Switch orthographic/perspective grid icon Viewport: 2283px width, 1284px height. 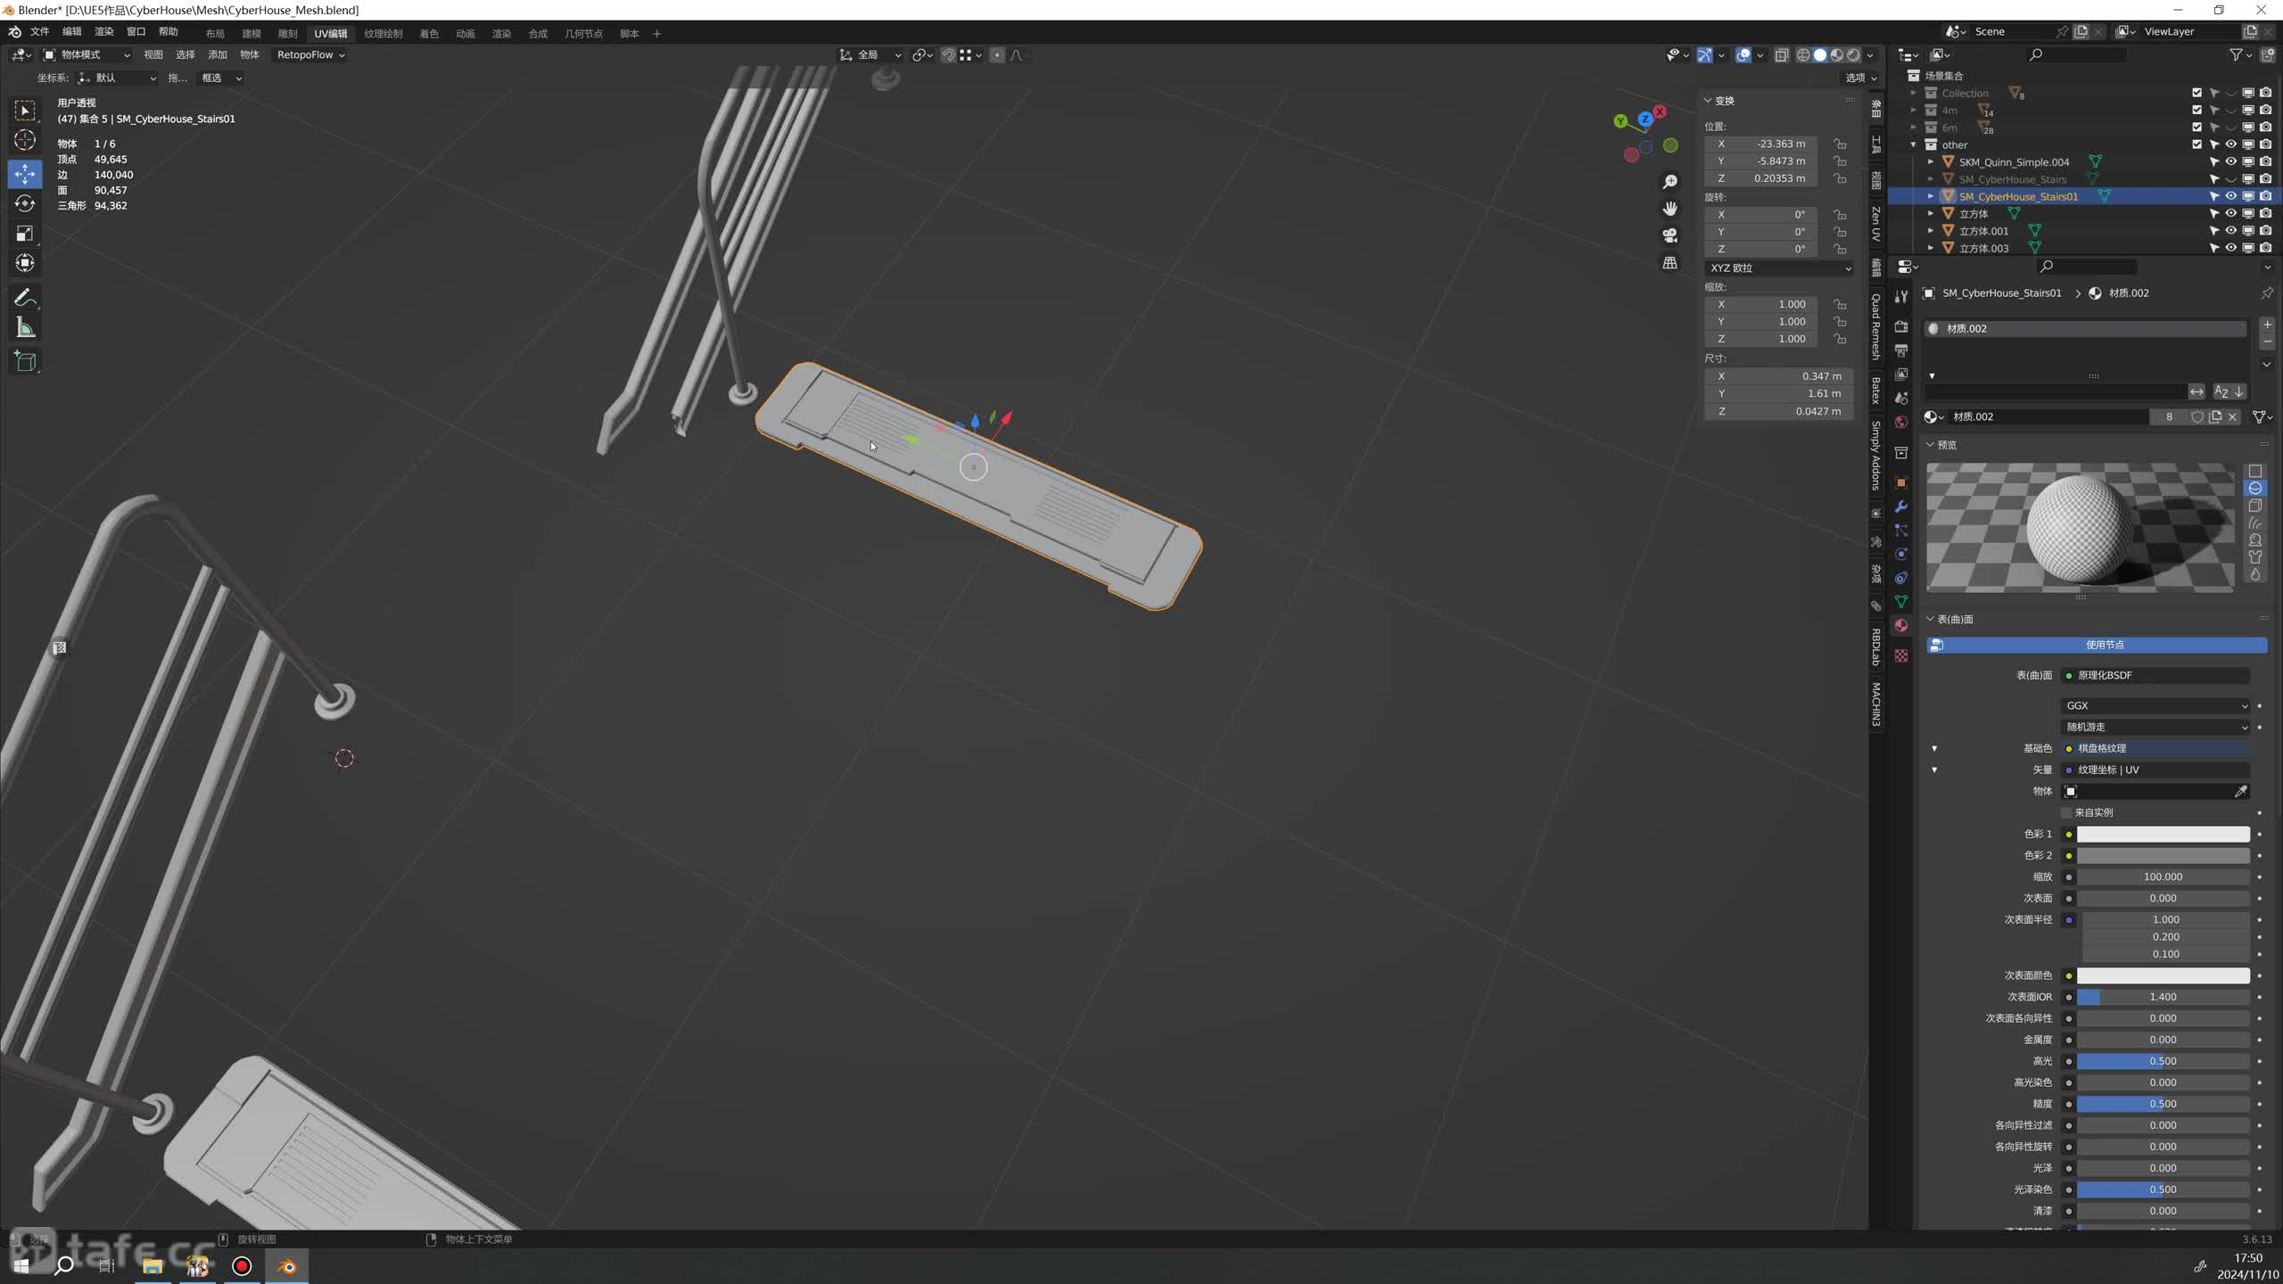point(1670,263)
